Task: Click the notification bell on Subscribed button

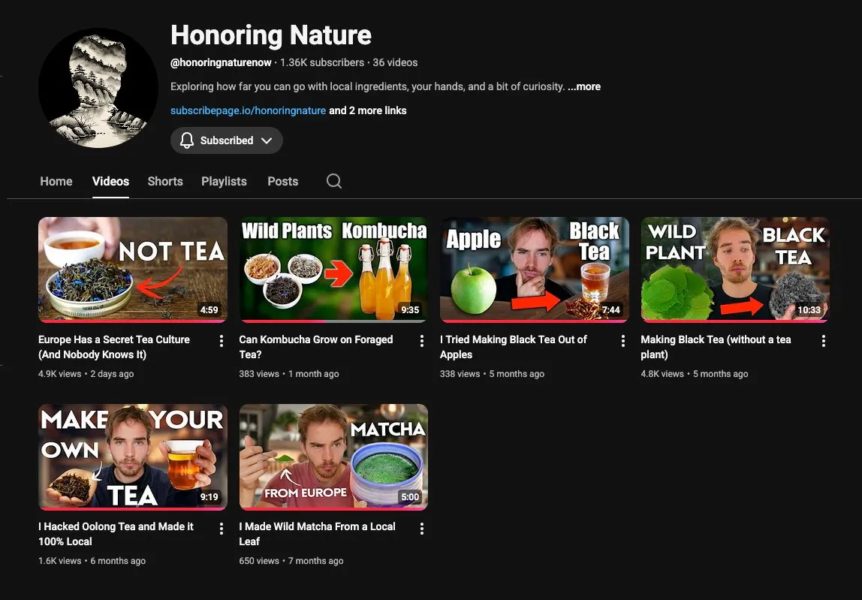Action: pyautogui.click(x=187, y=140)
